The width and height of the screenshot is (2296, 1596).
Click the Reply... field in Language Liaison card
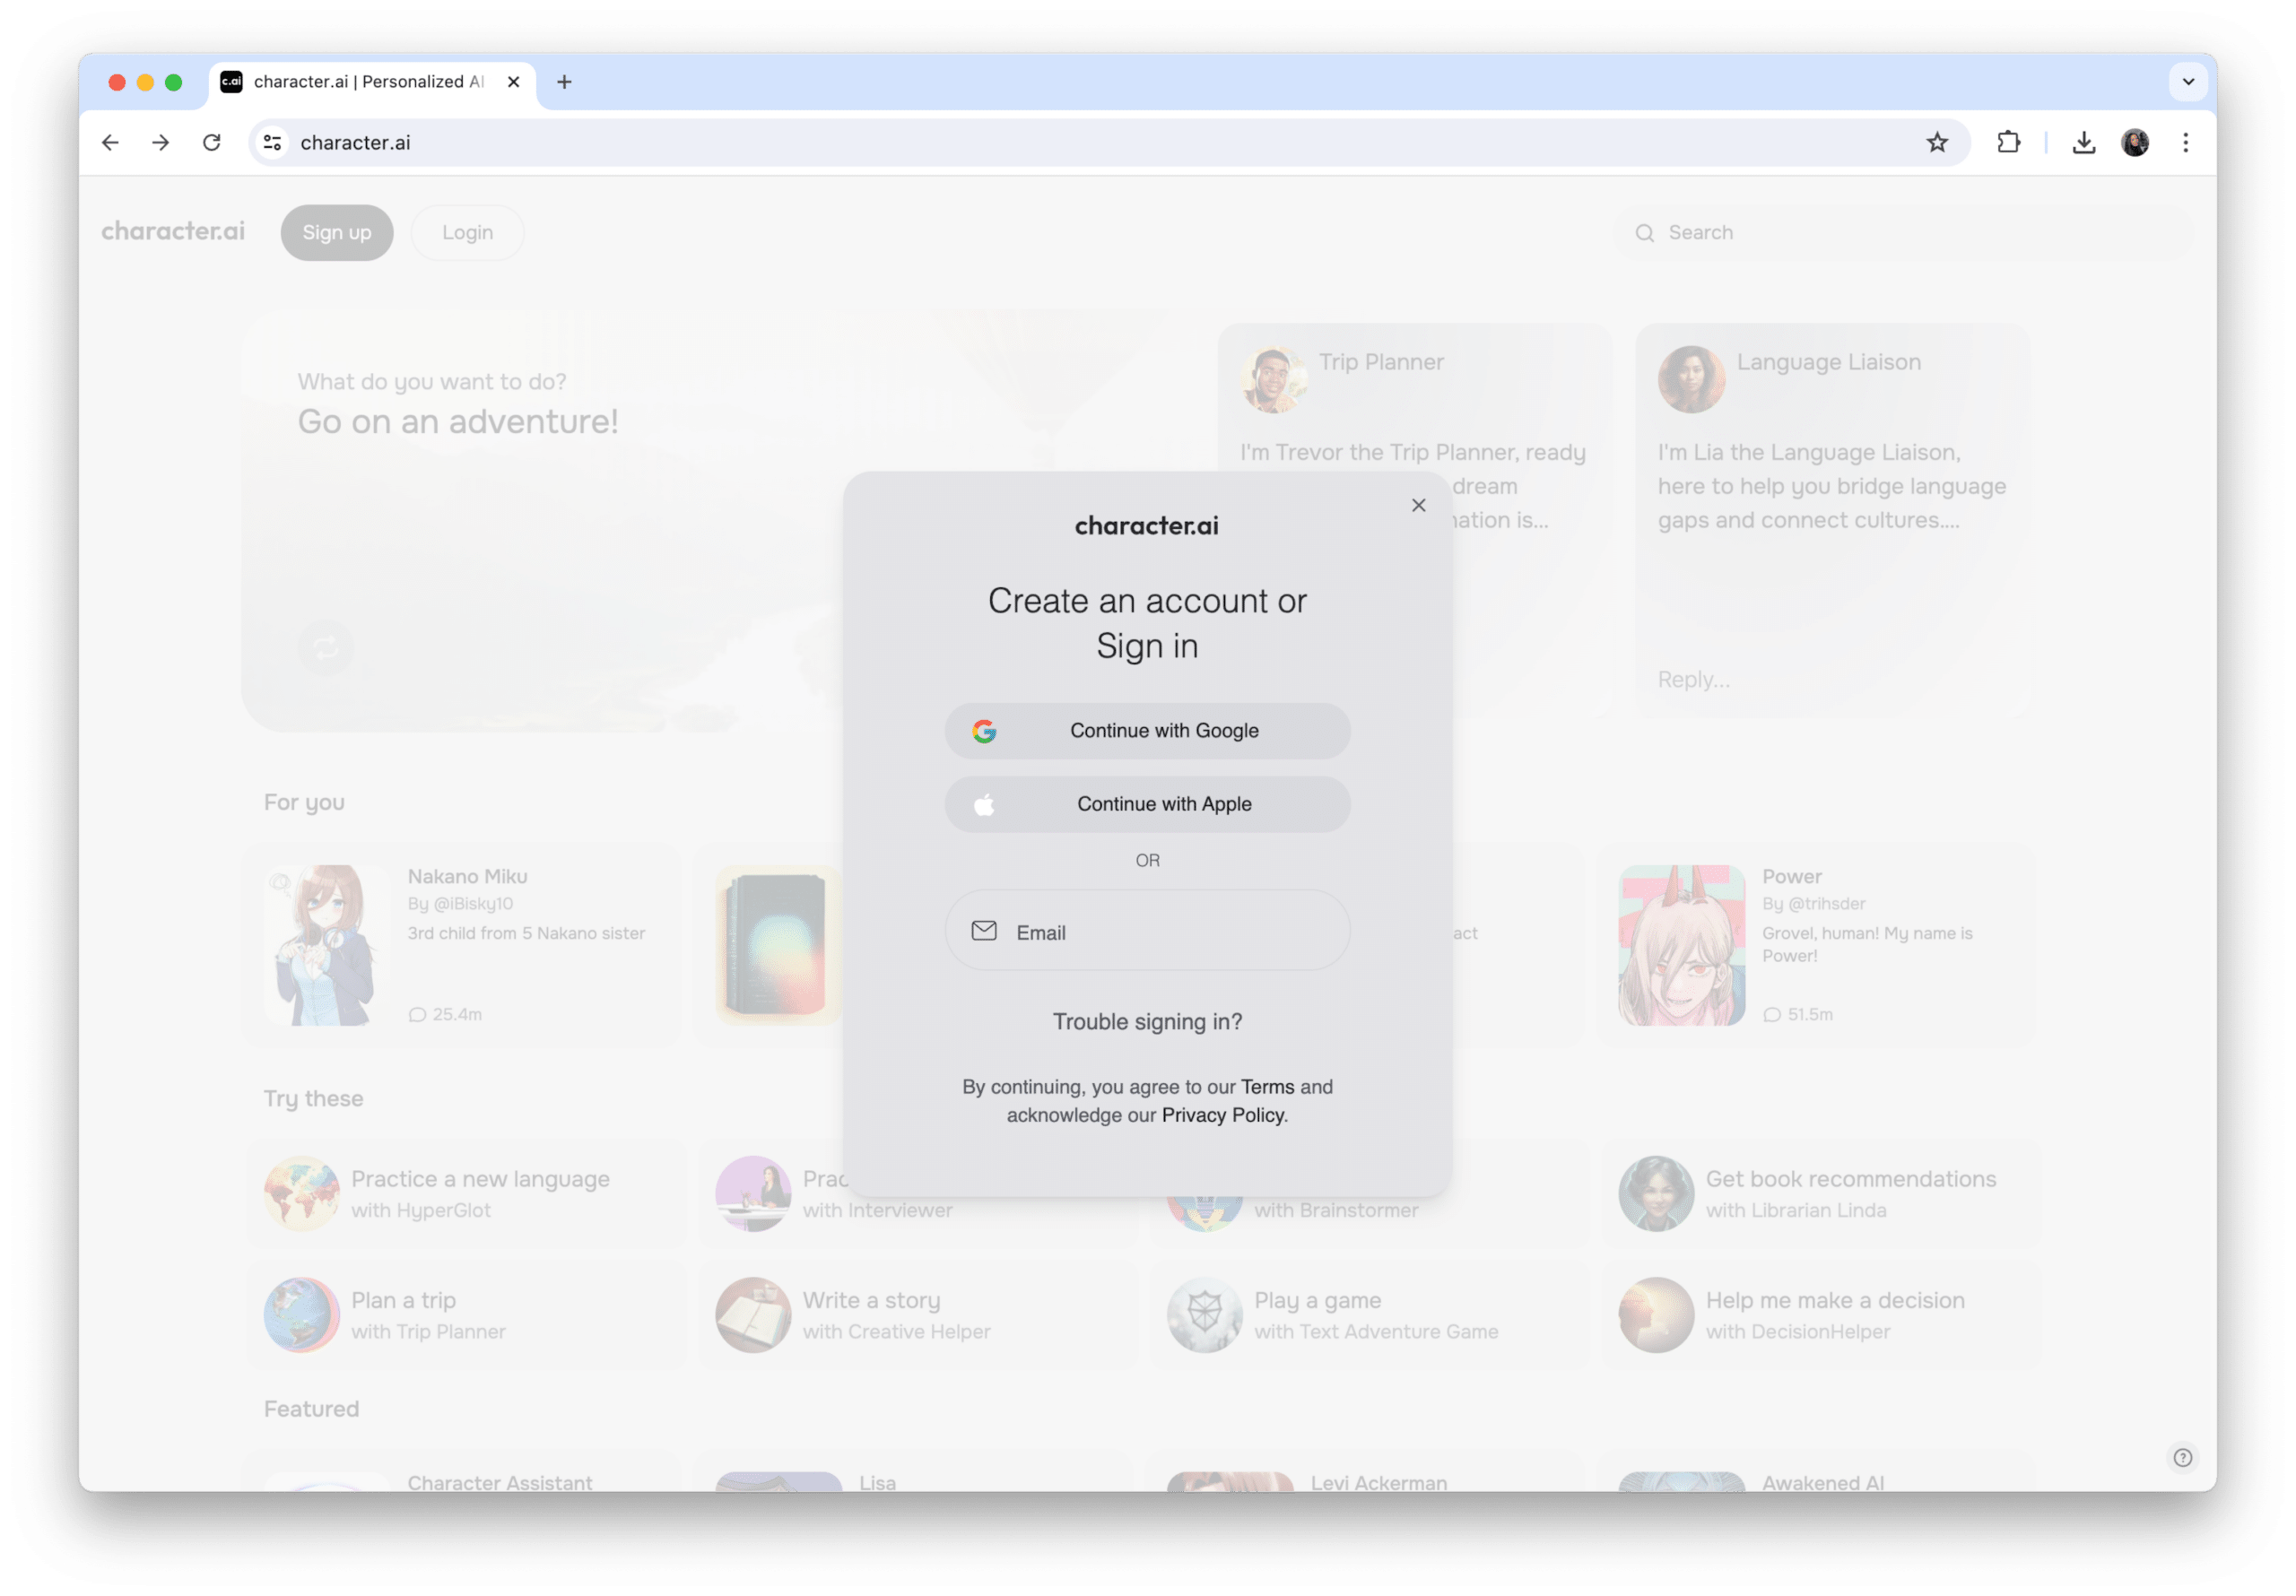[x=1693, y=679]
